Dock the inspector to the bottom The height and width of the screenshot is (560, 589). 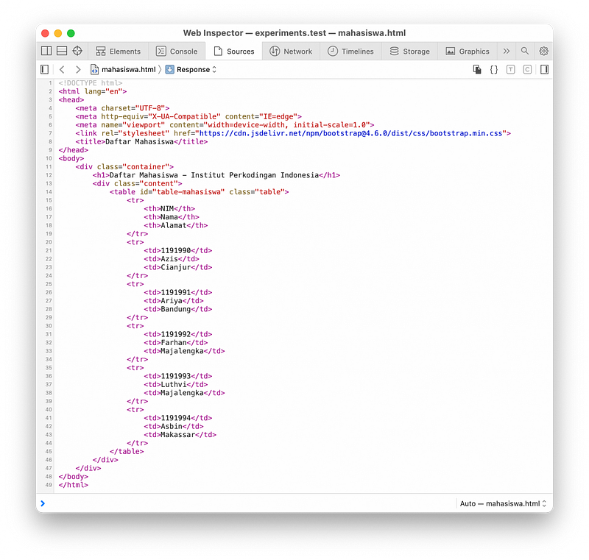point(62,52)
